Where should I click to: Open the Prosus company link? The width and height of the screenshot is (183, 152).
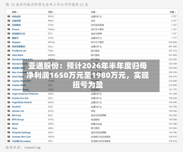16,29
